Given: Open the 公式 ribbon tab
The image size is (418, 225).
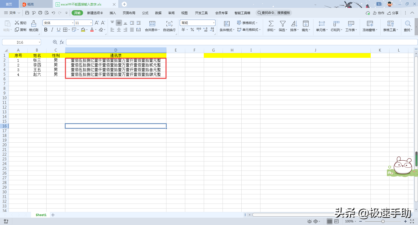Looking at the screenshot, I should [x=145, y=13].
